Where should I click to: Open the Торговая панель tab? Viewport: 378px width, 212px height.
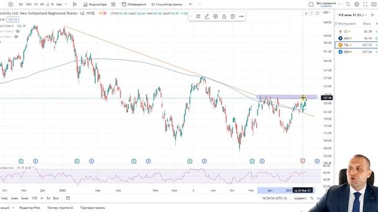(x=93, y=208)
